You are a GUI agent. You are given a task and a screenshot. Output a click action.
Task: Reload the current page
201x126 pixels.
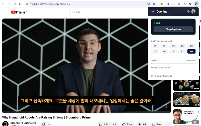tap(15, 4)
